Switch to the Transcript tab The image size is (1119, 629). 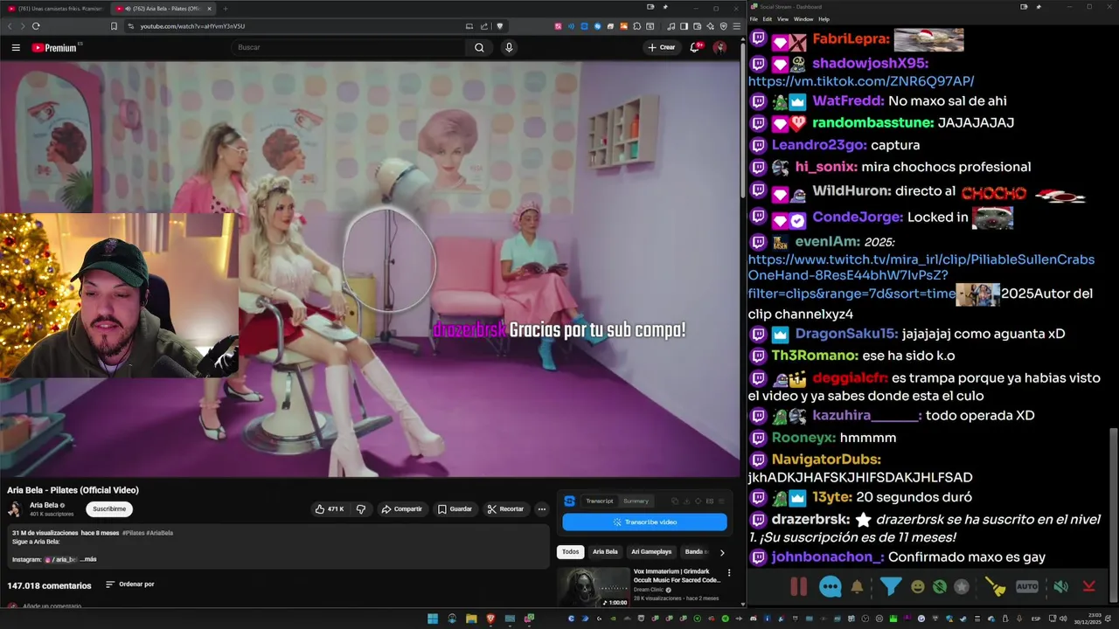point(599,501)
